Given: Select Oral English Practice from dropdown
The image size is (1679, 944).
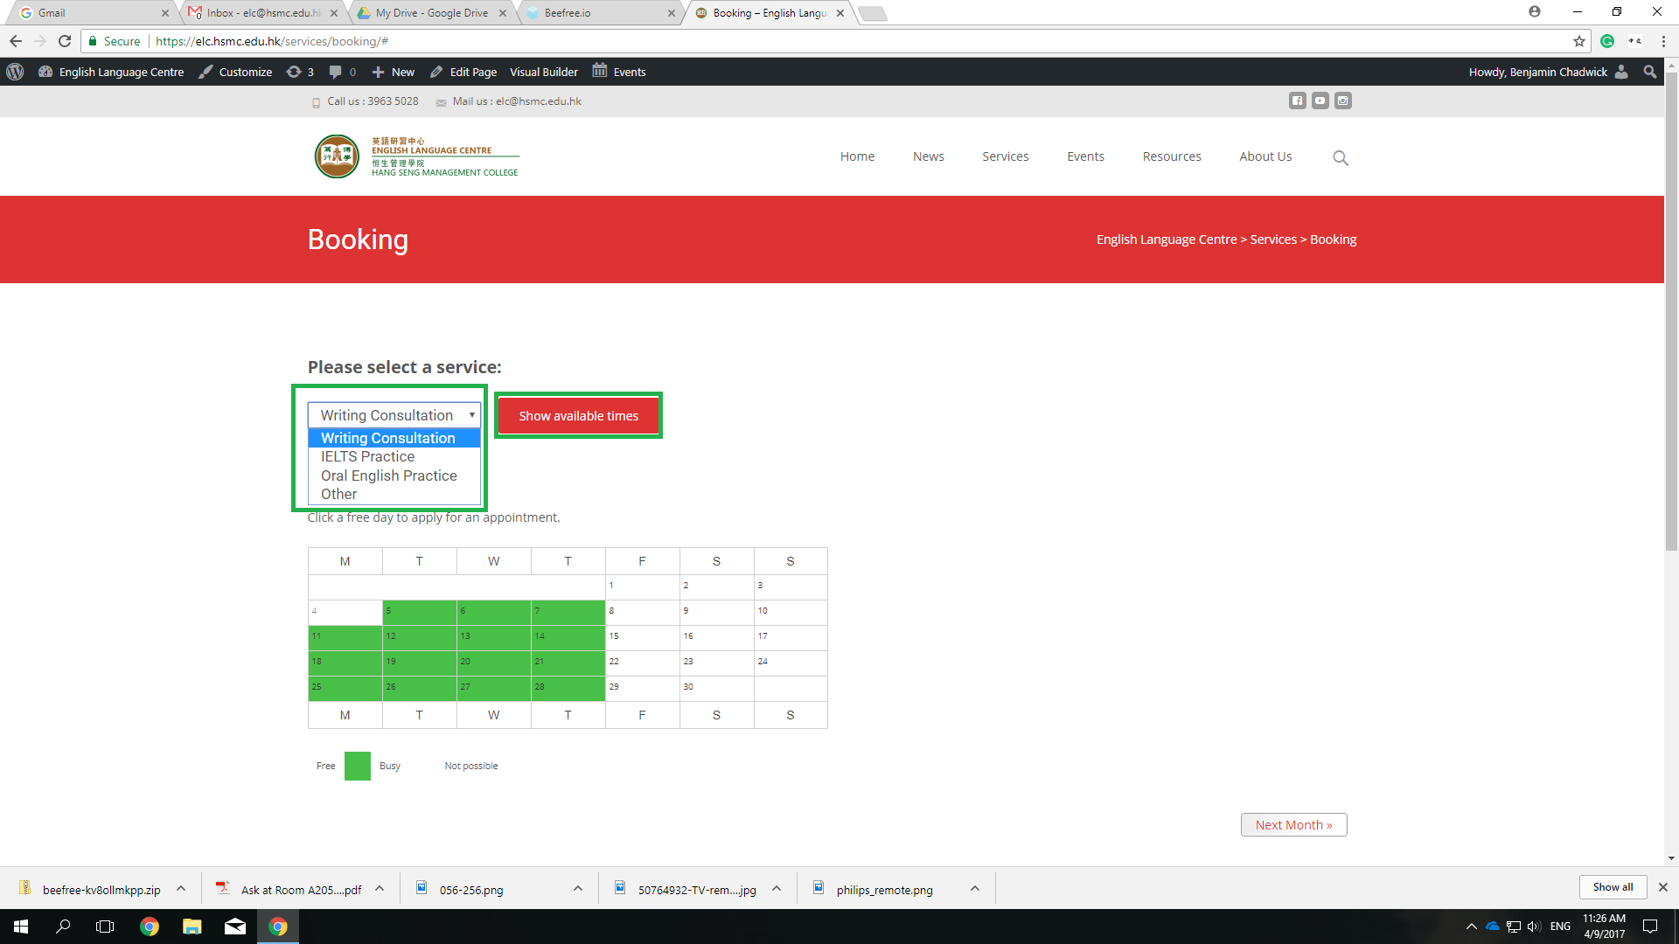Looking at the screenshot, I should pos(388,475).
